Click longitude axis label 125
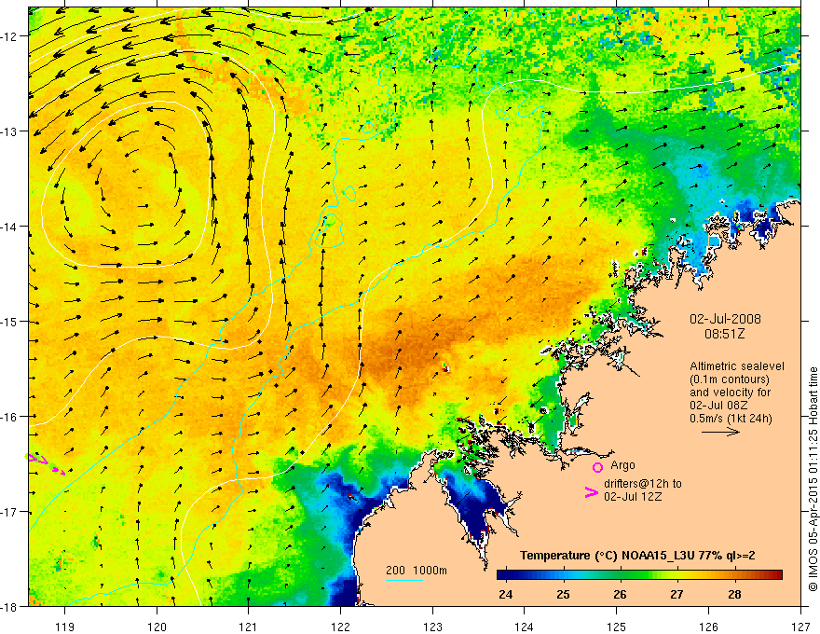 coord(617,627)
